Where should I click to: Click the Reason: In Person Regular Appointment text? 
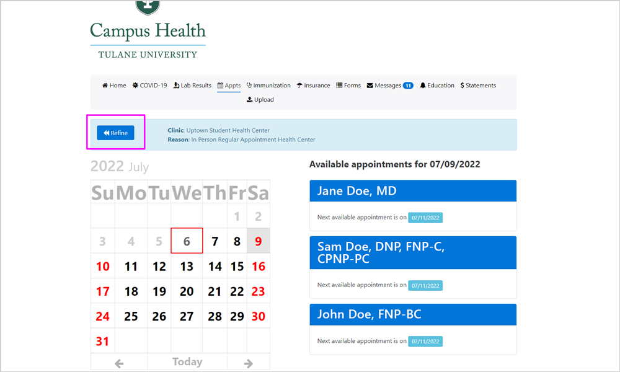[x=241, y=139]
